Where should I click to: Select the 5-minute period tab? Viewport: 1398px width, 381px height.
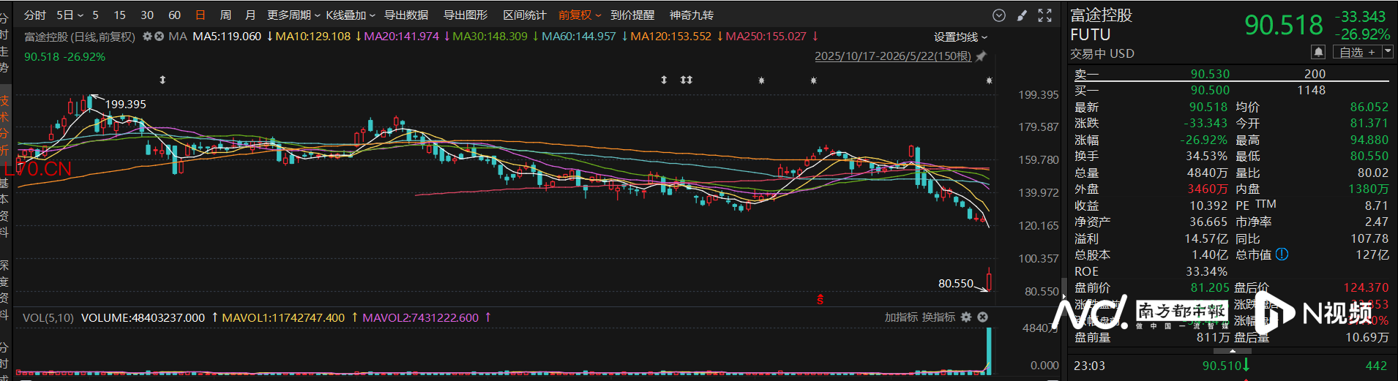point(95,15)
